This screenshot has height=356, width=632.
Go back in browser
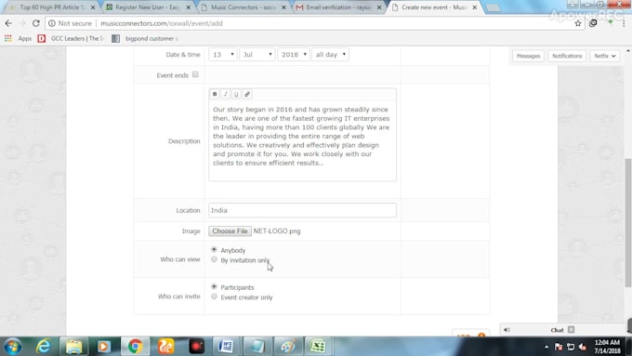(x=8, y=23)
